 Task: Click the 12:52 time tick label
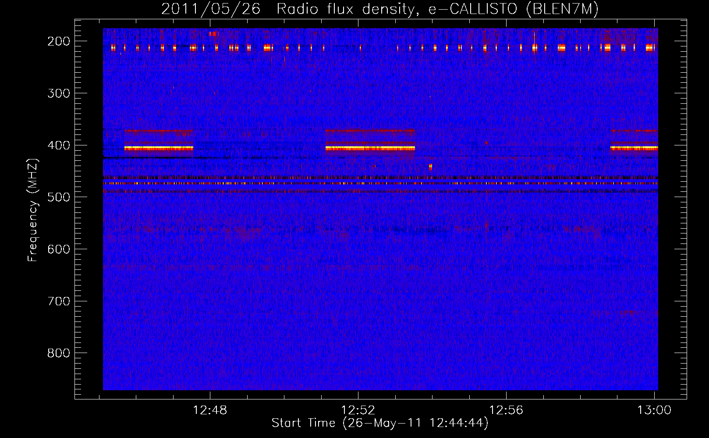pyautogui.click(x=358, y=410)
